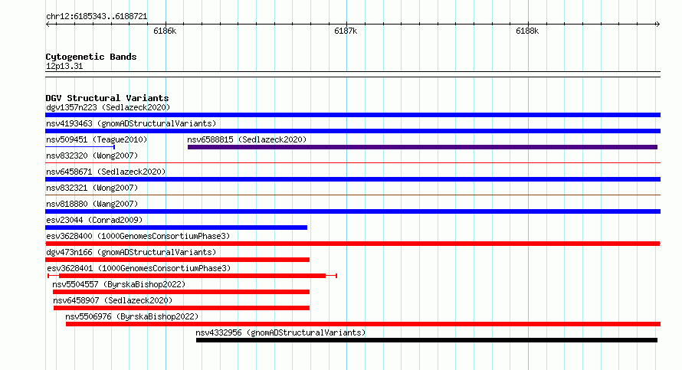Open nsv832321 (Wong2007) variant label
The image size is (682, 370).
pyautogui.click(x=92, y=188)
